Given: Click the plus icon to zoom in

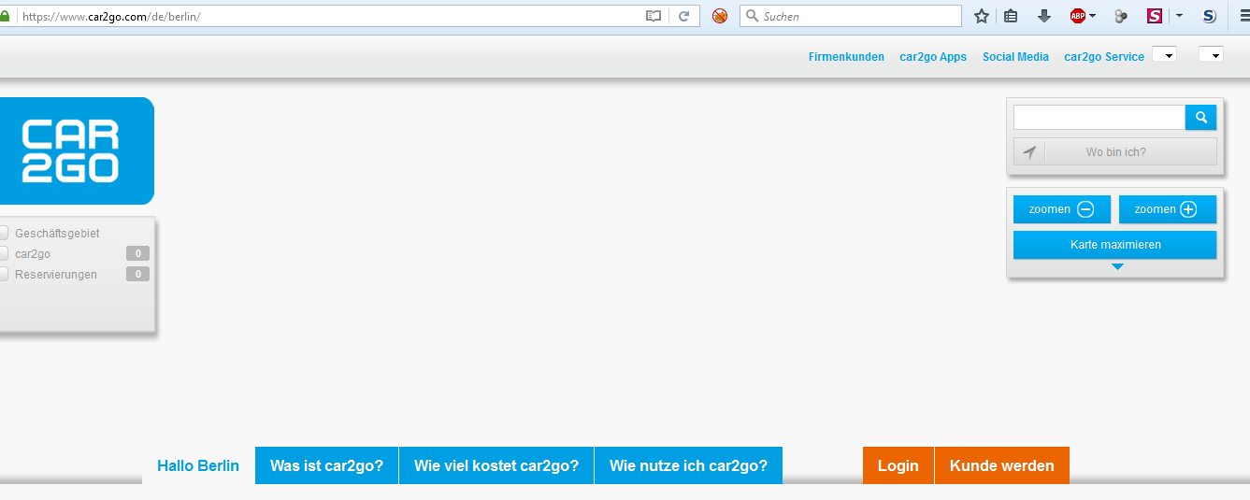Looking at the screenshot, I should (x=1188, y=209).
